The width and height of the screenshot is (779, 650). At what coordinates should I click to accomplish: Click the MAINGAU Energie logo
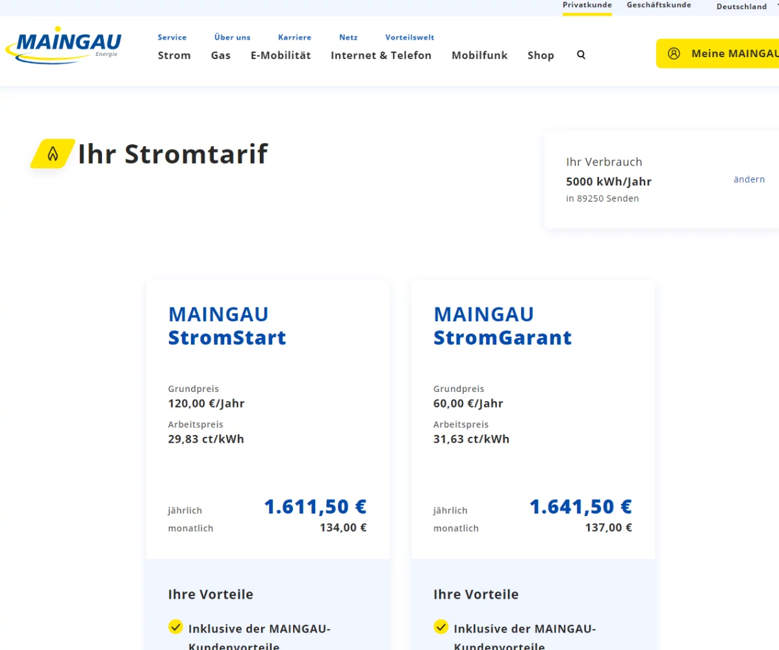64,45
